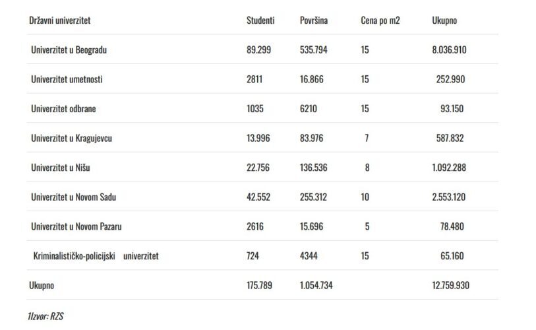536x330 pixels.
Task: Select the Univerzitet u Beogradu row label
Action: [69, 50]
